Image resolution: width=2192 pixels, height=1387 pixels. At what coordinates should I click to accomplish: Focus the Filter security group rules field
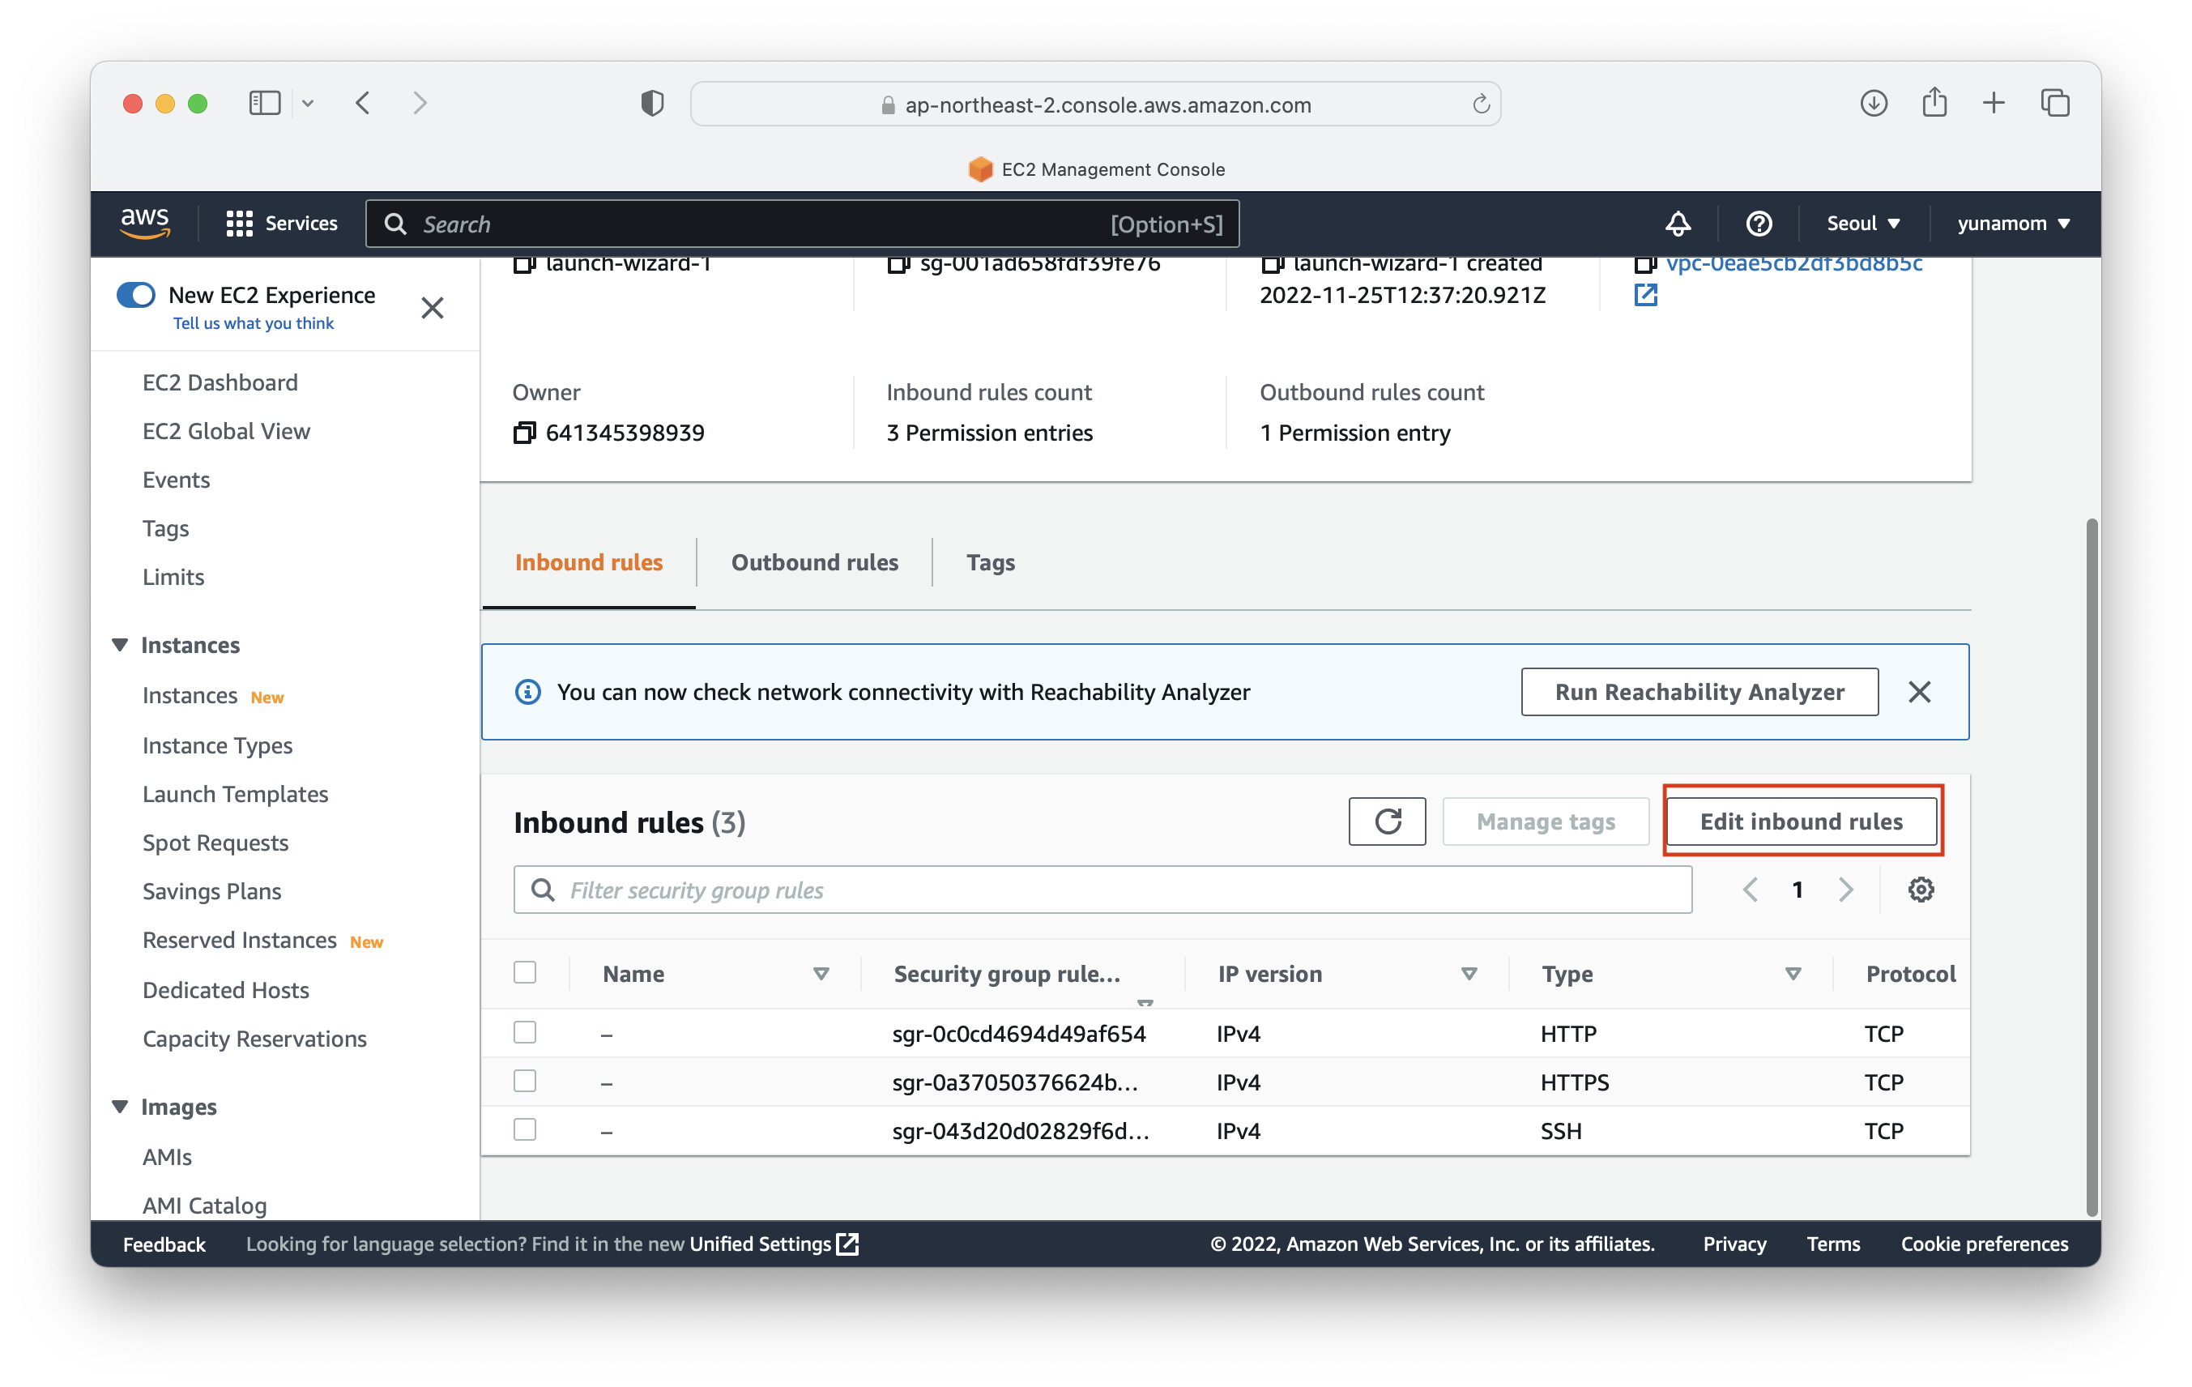click(1102, 890)
